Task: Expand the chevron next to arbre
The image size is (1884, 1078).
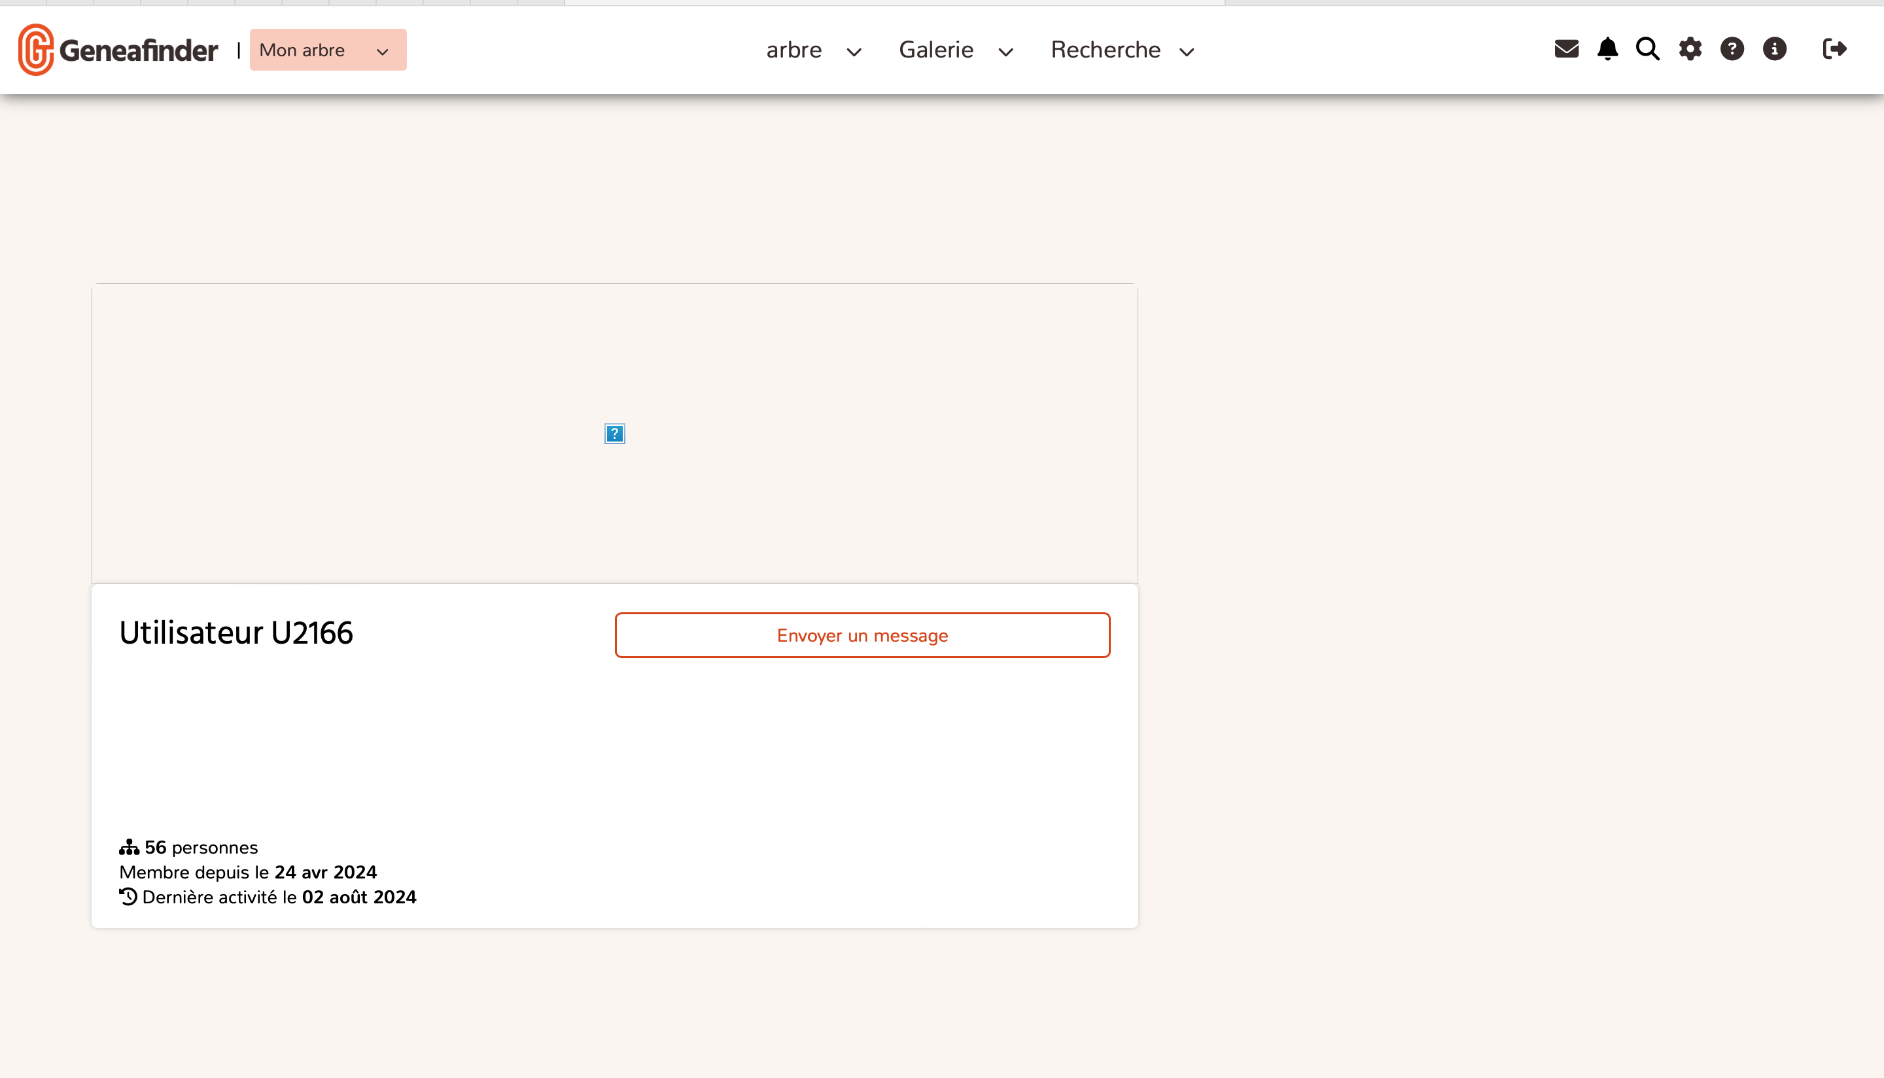Action: click(854, 52)
